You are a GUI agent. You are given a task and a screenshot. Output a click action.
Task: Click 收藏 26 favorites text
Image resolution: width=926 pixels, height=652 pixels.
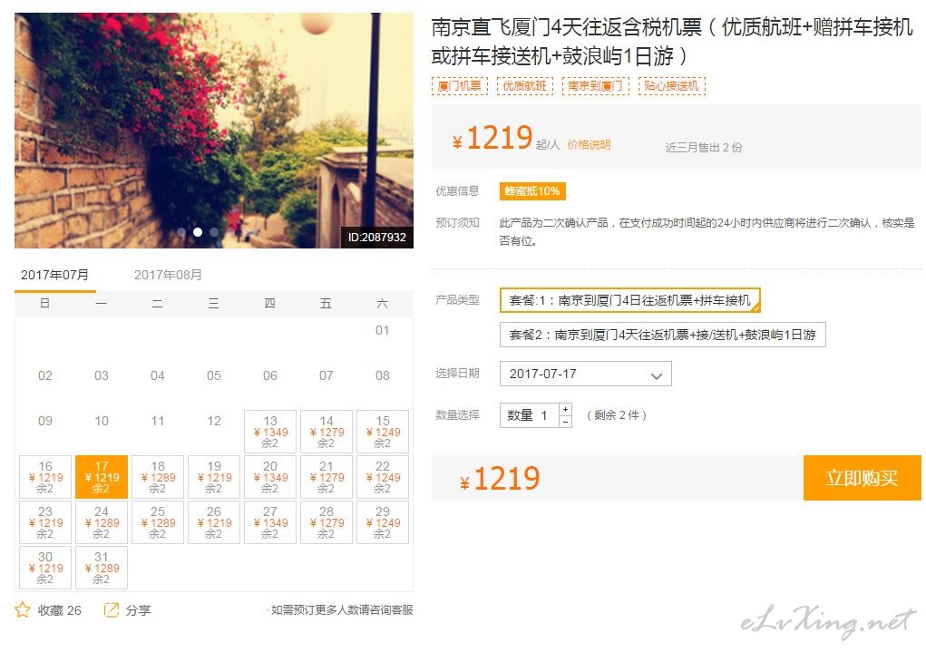pos(60,610)
